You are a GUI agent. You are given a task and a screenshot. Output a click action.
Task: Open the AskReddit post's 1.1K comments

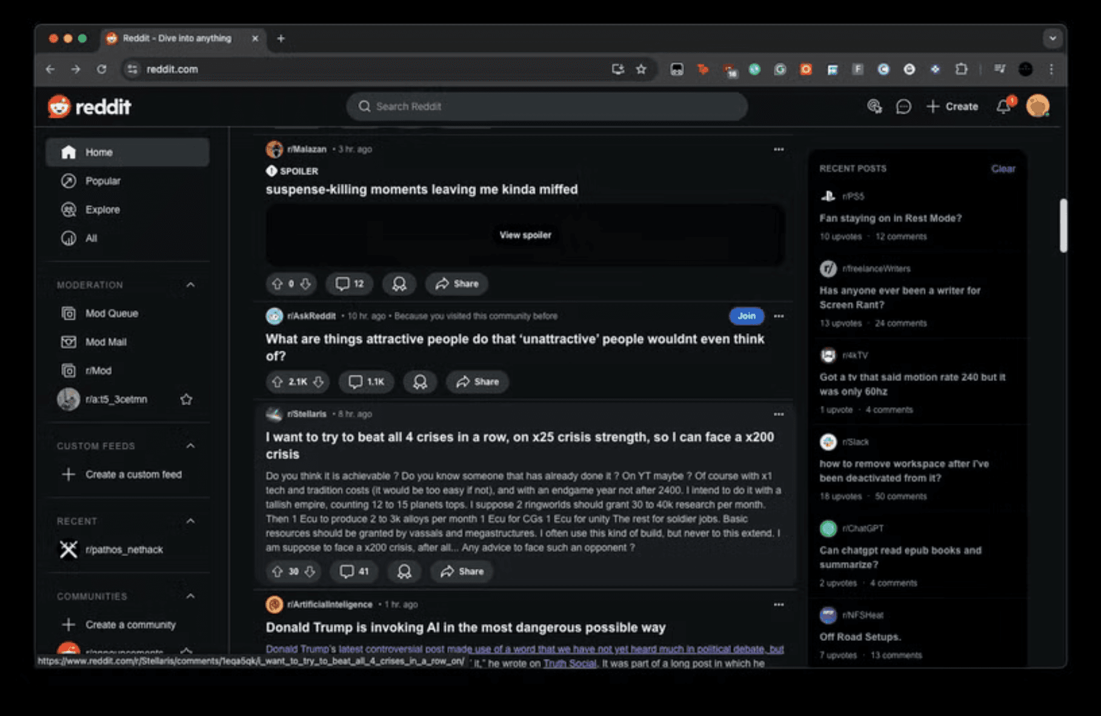[367, 382]
